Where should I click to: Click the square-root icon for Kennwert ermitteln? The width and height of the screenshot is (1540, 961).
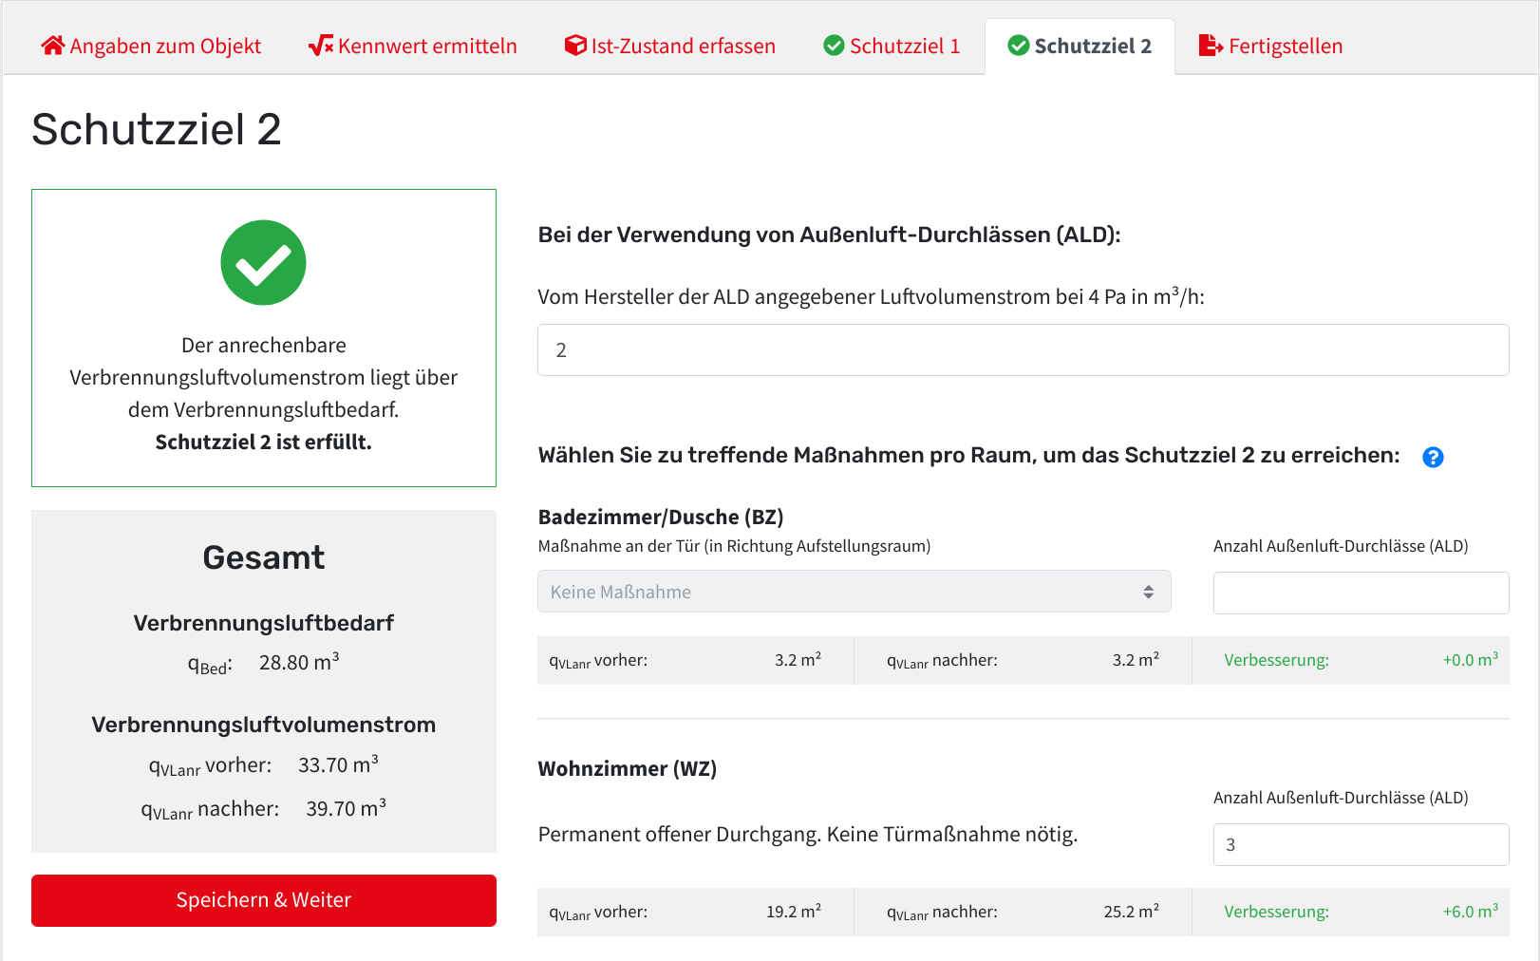pyautogui.click(x=320, y=46)
